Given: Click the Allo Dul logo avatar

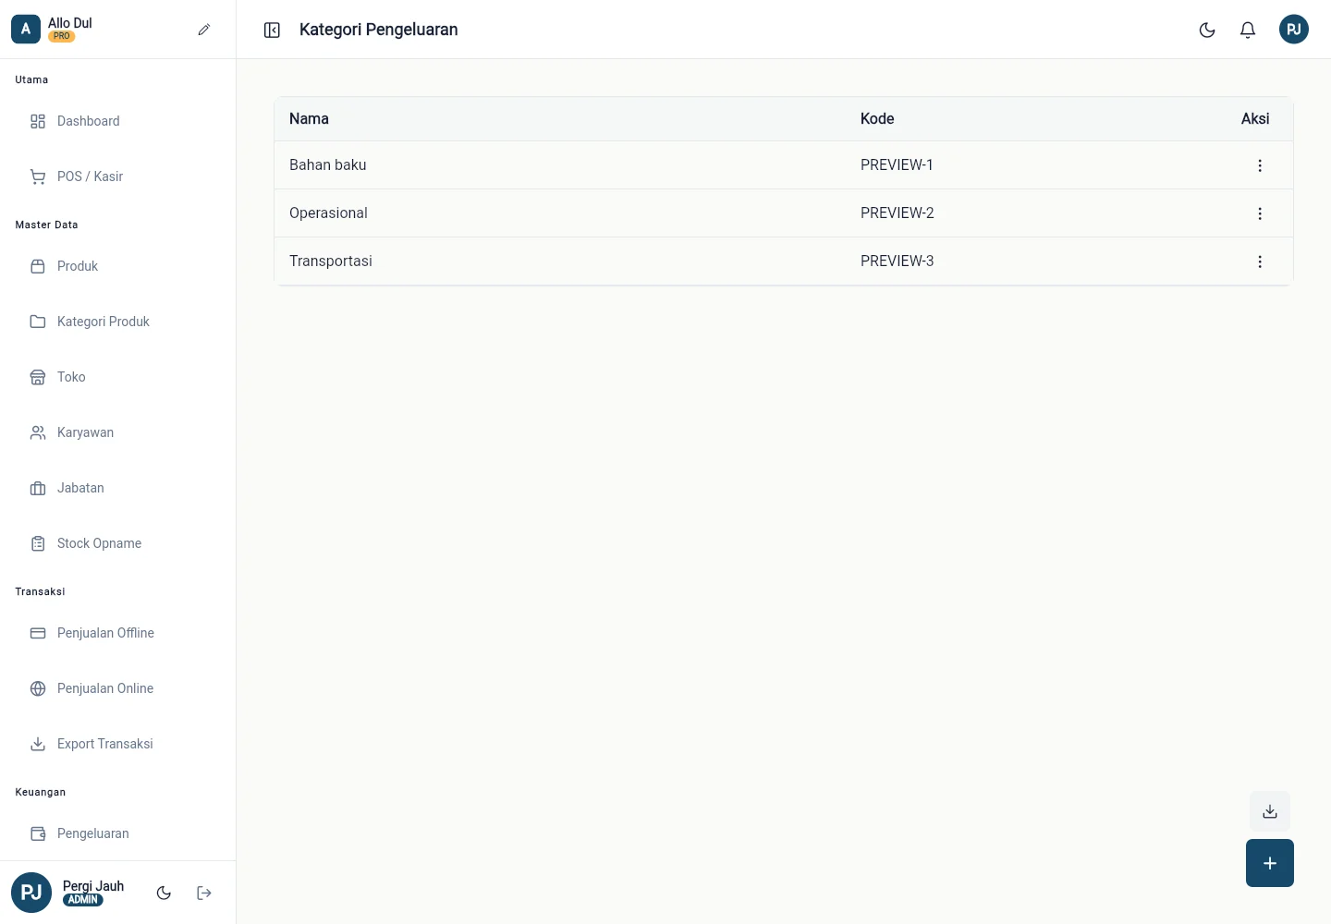Looking at the screenshot, I should (26, 30).
